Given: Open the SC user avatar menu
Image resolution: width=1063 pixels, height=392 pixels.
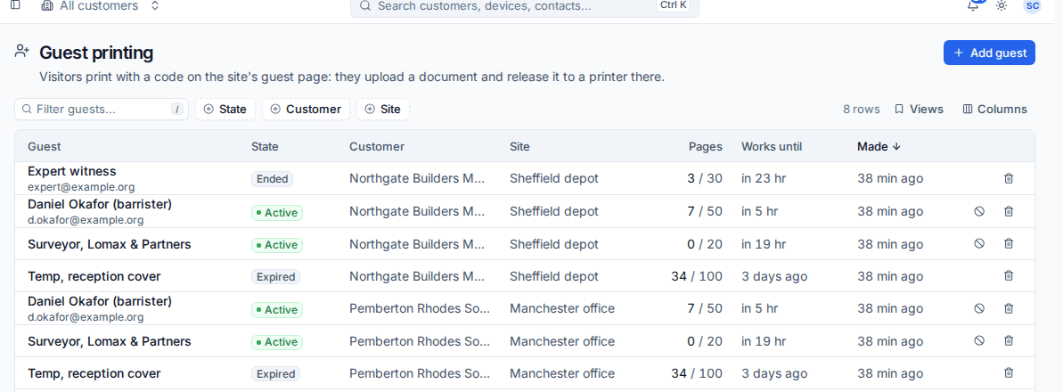Looking at the screenshot, I should [1032, 5].
